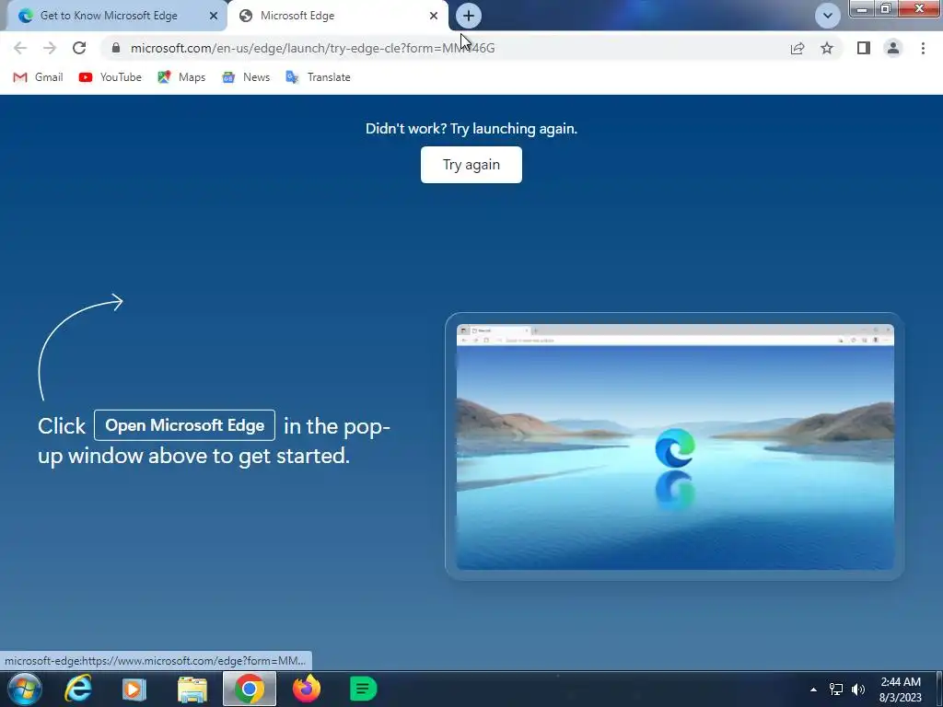Viewport: 943px width, 707px height.
Task: Click the Edge browser preview image
Action: (x=675, y=446)
